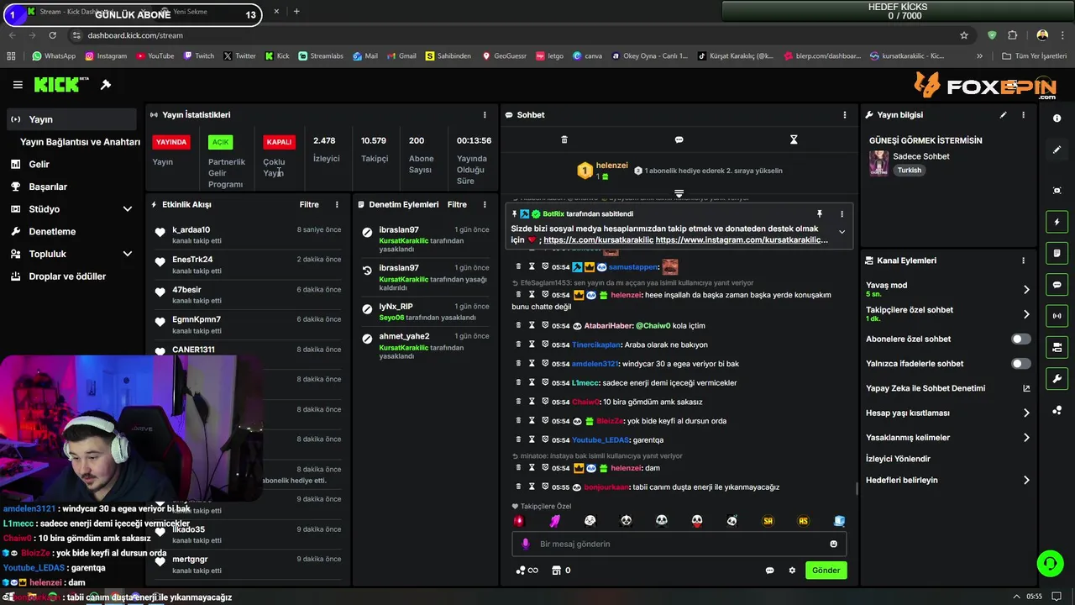The width and height of the screenshot is (1075, 605).
Task: Open the Yayın bilgisi three-dot menu
Action: (1023, 115)
